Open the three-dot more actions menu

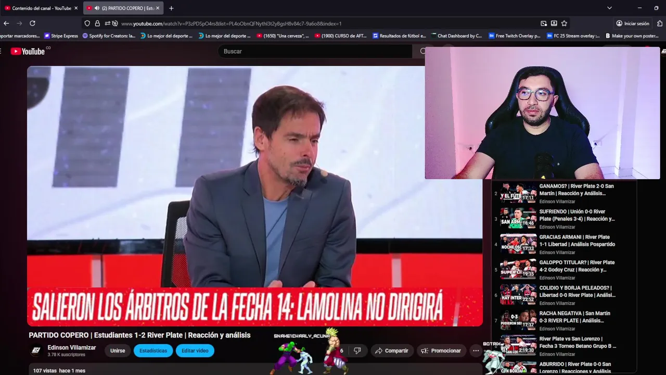(476, 351)
